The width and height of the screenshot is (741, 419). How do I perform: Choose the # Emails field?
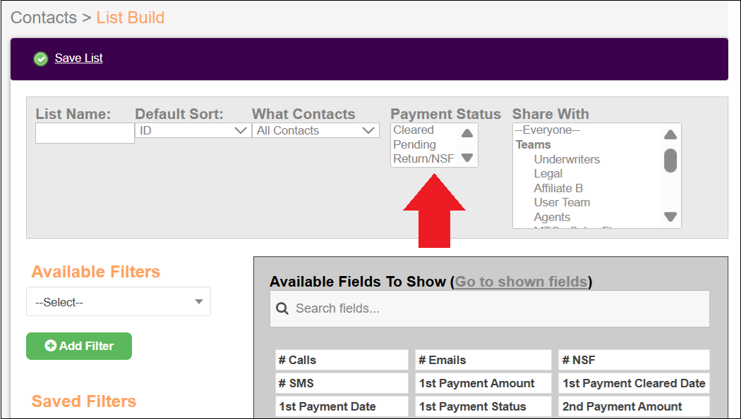[x=483, y=360]
